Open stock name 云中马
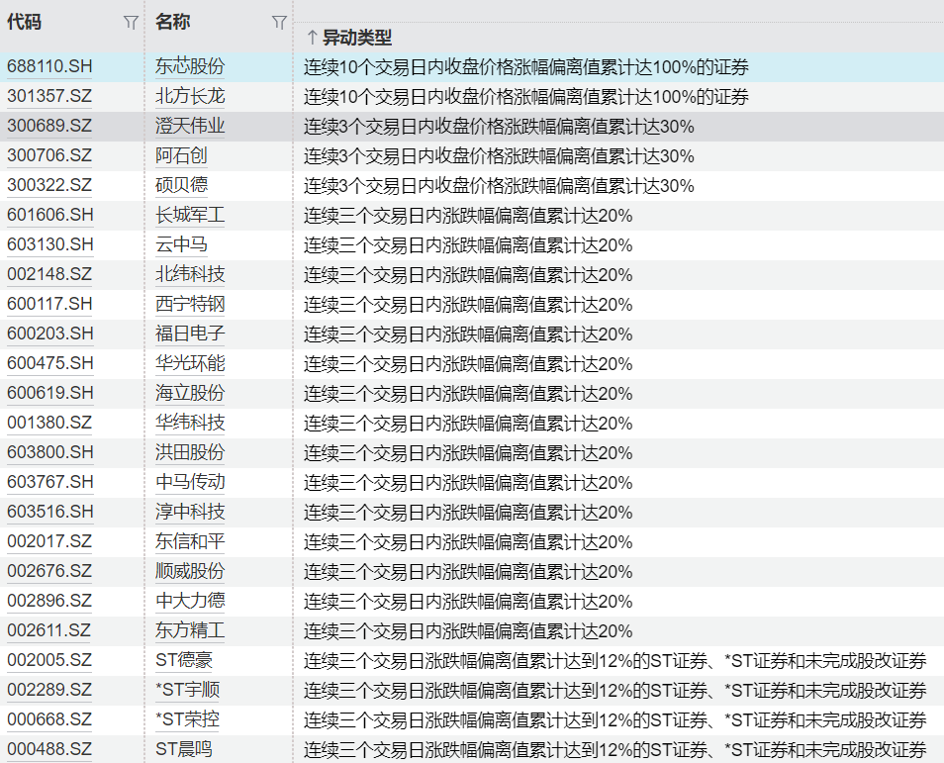944x763 pixels. pyautogui.click(x=181, y=244)
